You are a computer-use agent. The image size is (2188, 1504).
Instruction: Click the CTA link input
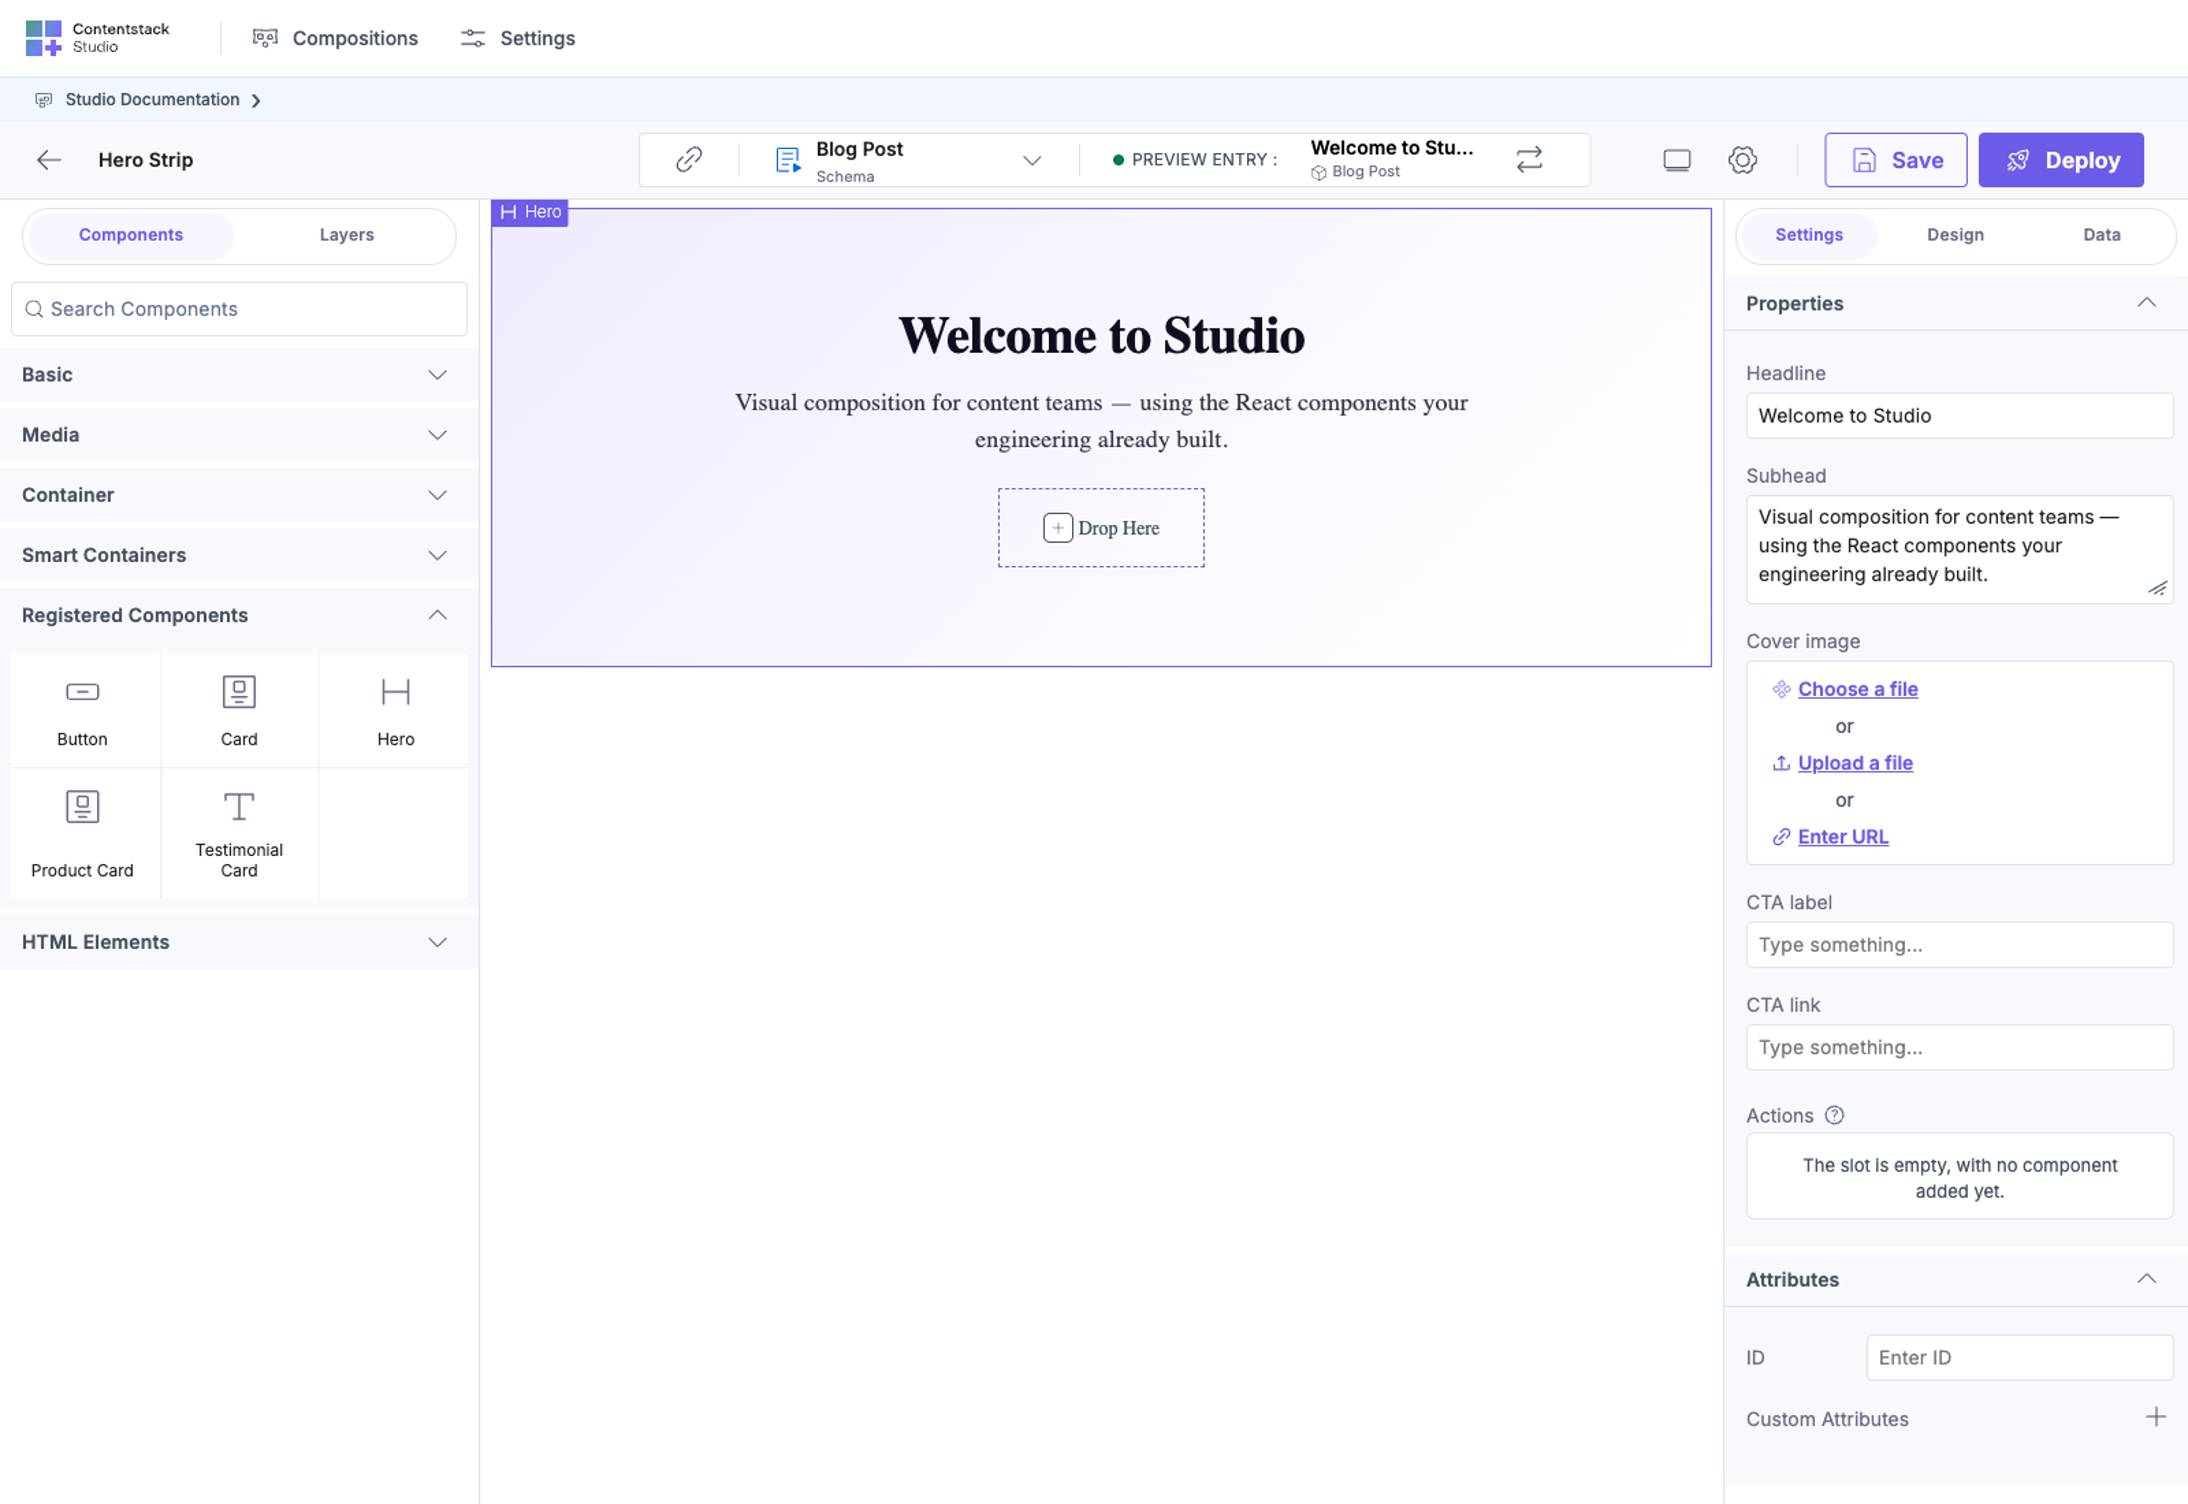click(x=1959, y=1048)
